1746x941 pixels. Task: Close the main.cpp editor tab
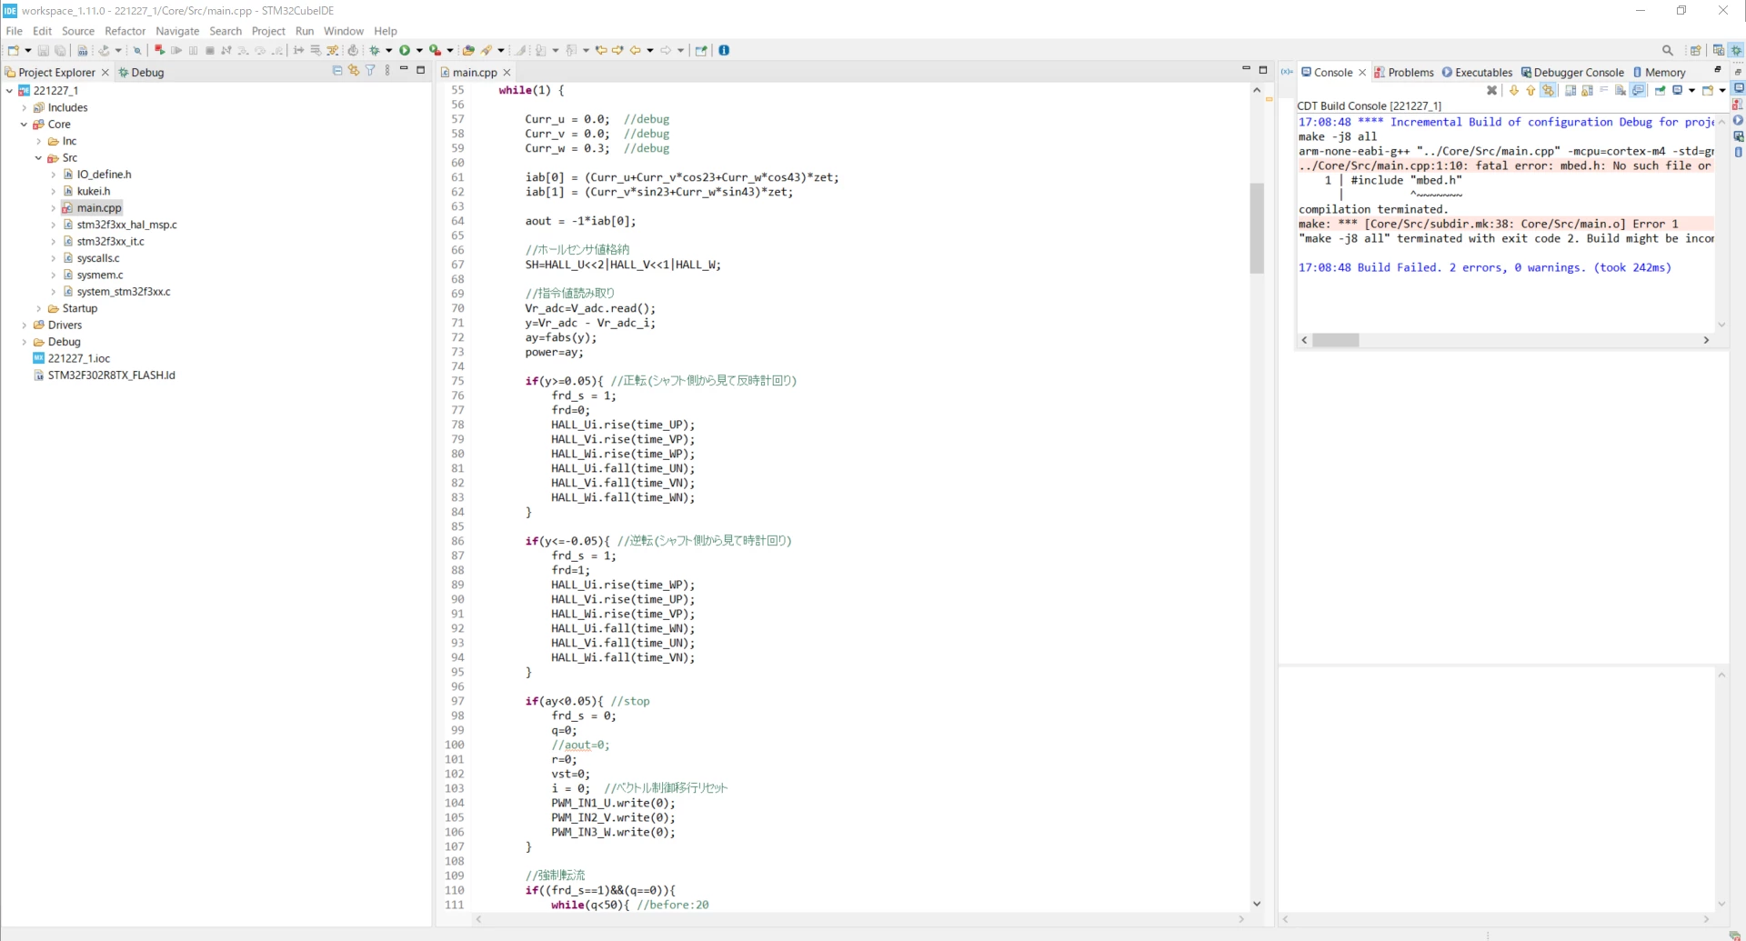[507, 73]
